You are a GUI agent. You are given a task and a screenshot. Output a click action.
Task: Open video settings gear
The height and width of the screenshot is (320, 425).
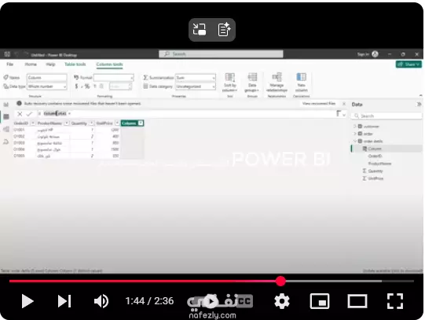tap(282, 301)
